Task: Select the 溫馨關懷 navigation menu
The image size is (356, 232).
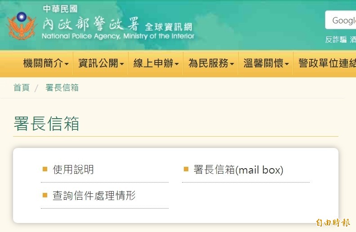Action: pos(266,63)
